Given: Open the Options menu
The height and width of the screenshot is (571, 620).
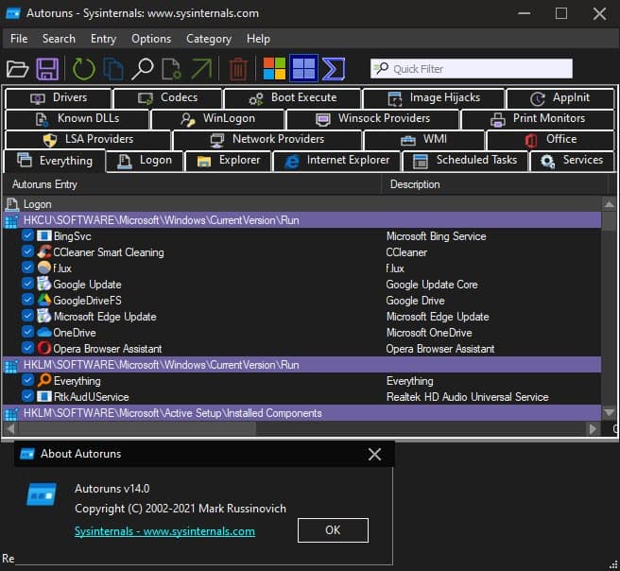Looking at the screenshot, I should pyautogui.click(x=151, y=39).
